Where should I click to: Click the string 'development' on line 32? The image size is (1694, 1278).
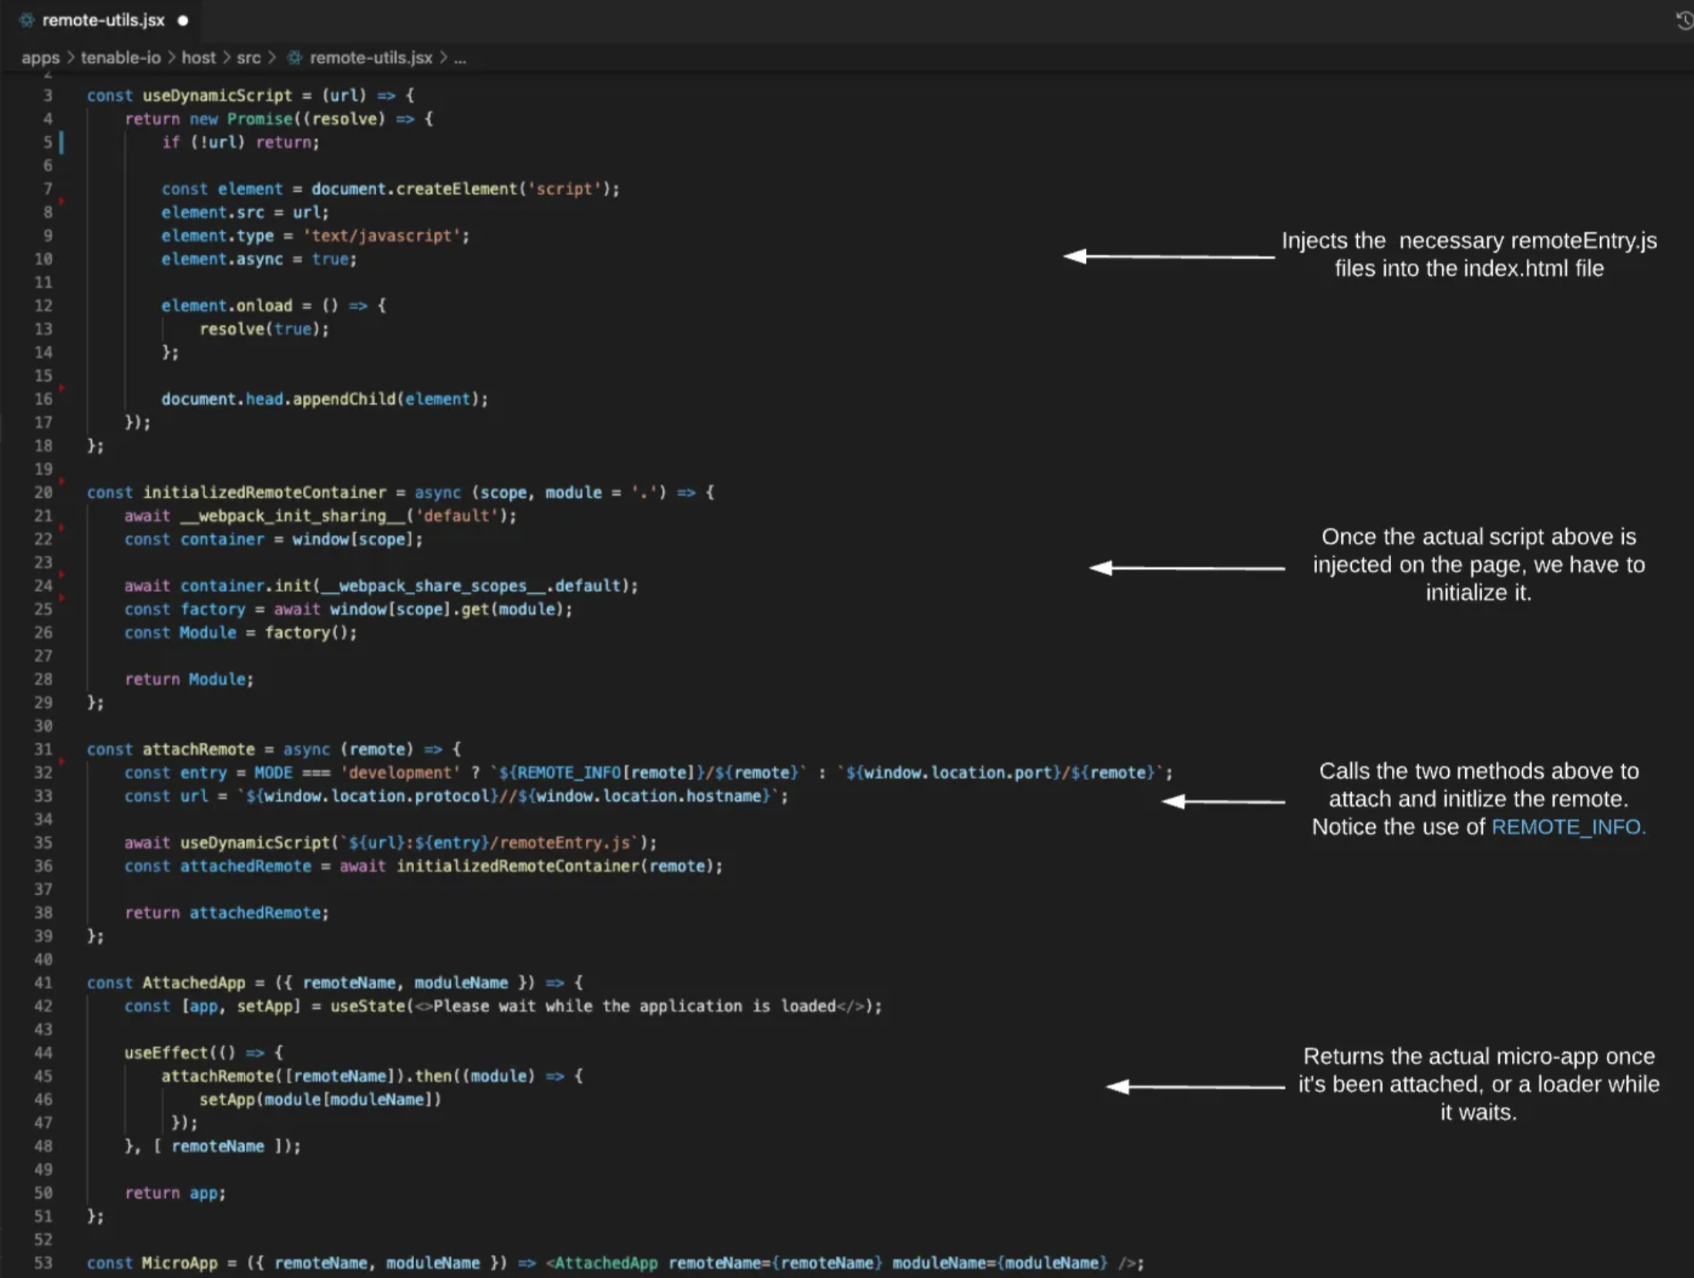(x=400, y=773)
